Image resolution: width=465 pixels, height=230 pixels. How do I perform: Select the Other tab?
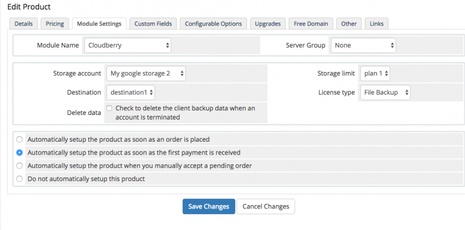349,24
